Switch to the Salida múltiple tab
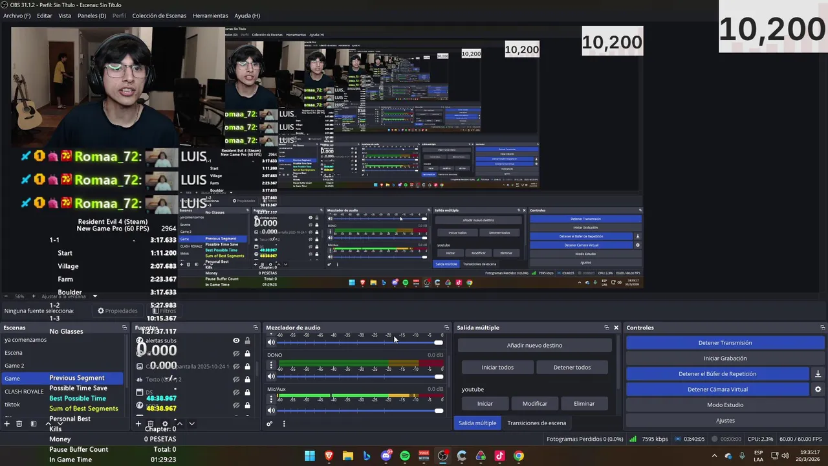 point(477,423)
